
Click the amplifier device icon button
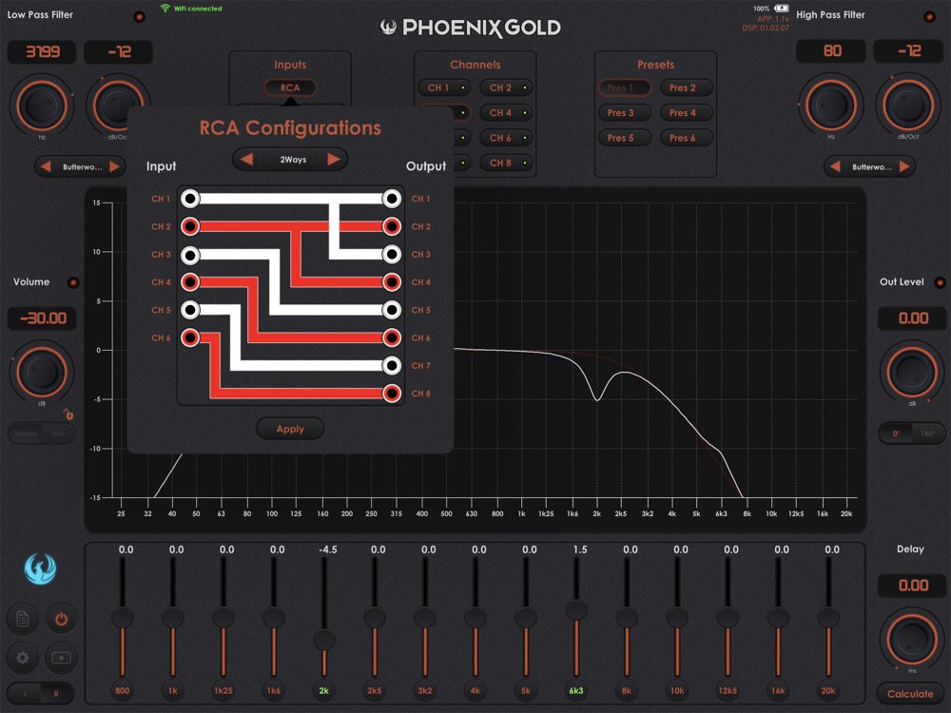61,658
